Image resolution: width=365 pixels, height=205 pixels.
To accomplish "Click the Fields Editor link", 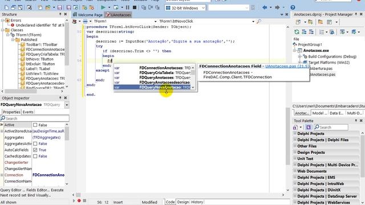I will [x=38, y=190].
